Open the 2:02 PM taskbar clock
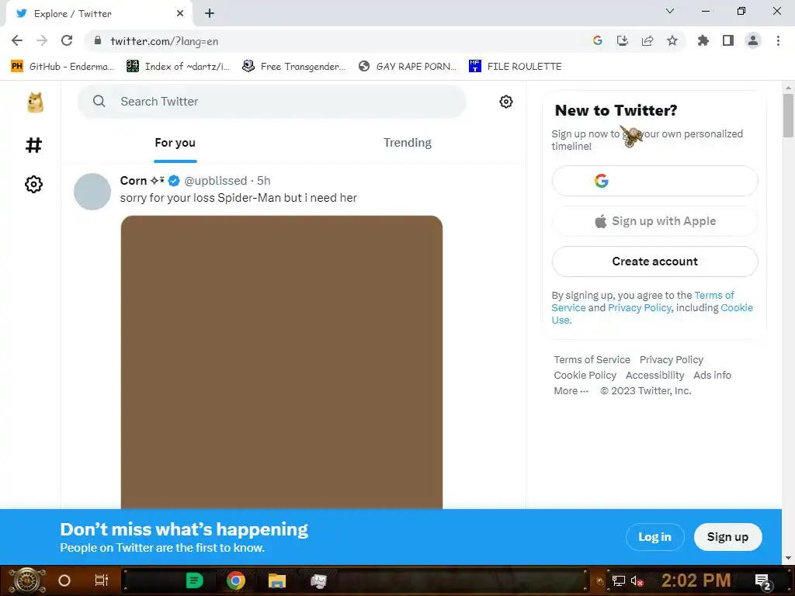 (696, 580)
